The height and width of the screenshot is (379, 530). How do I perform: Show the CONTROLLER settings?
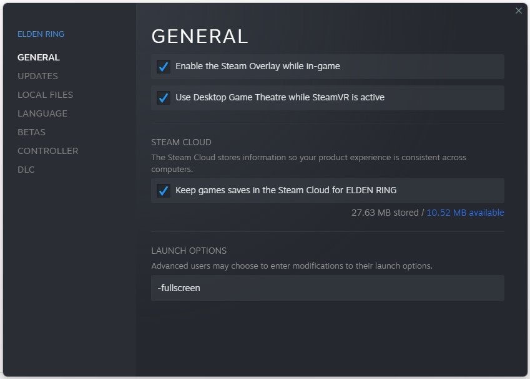(47, 151)
